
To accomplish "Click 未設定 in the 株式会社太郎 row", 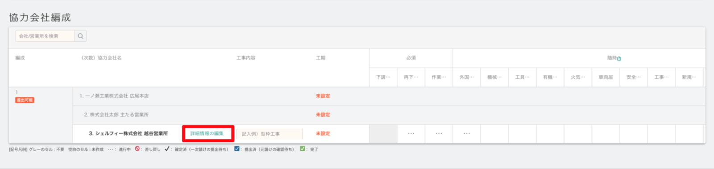I will tap(323, 115).
